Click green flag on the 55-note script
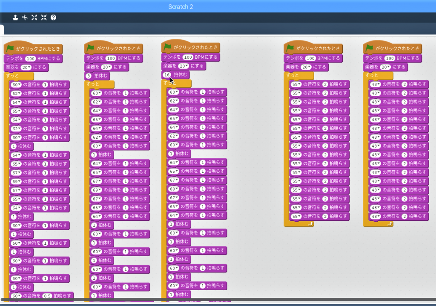 (290, 48)
